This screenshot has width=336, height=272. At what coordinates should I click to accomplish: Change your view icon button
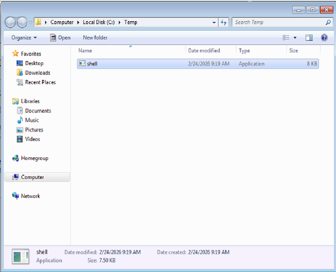click(x=286, y=38)
